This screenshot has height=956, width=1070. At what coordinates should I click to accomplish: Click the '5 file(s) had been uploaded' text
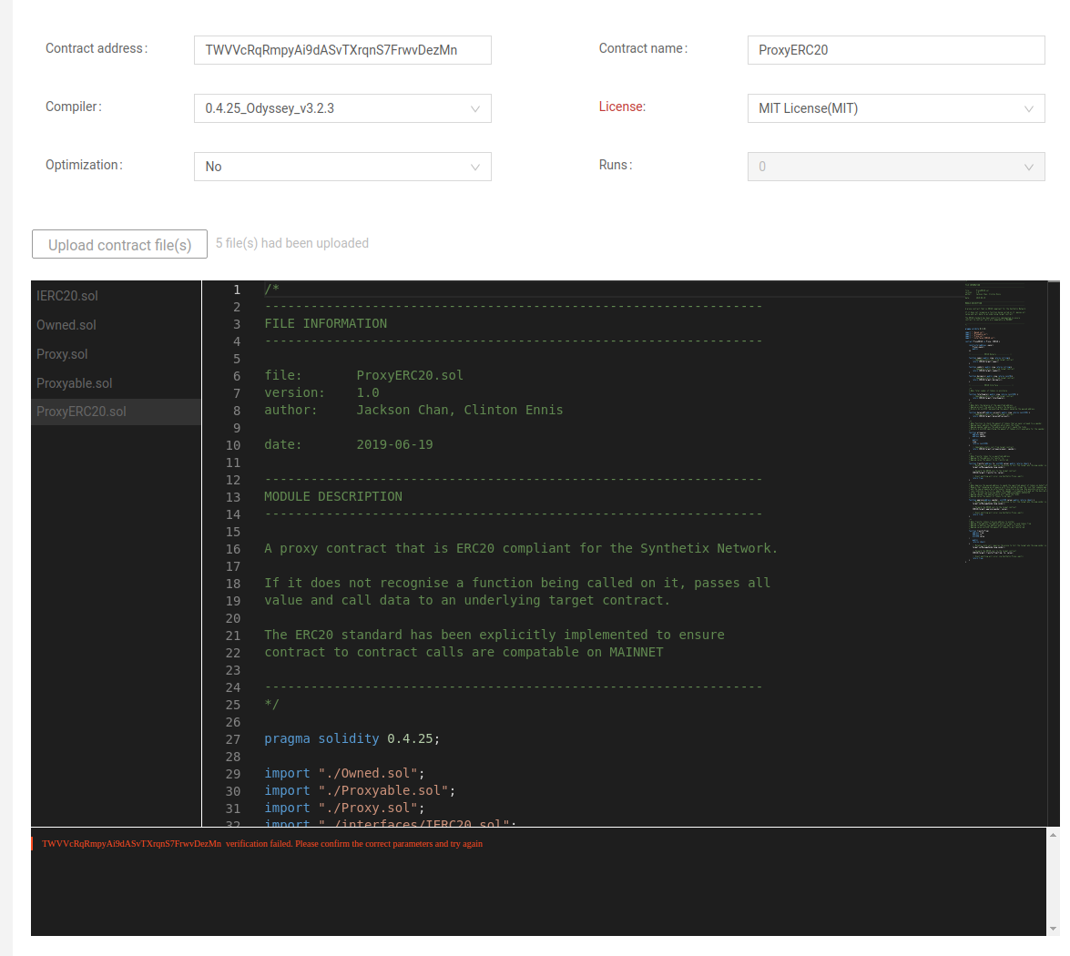(x=292, y=244)
